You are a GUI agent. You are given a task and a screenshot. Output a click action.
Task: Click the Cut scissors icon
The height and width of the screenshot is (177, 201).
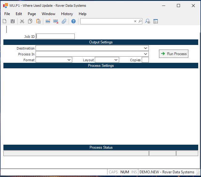coord(22,21)
